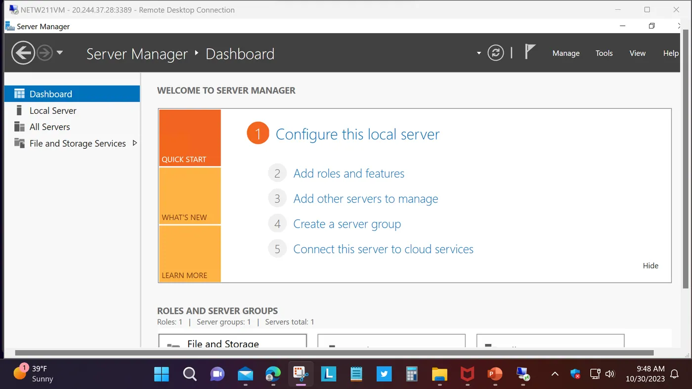Open Calculator from the taskbar
Screen dimensions: 692x389
pos(412,374)
